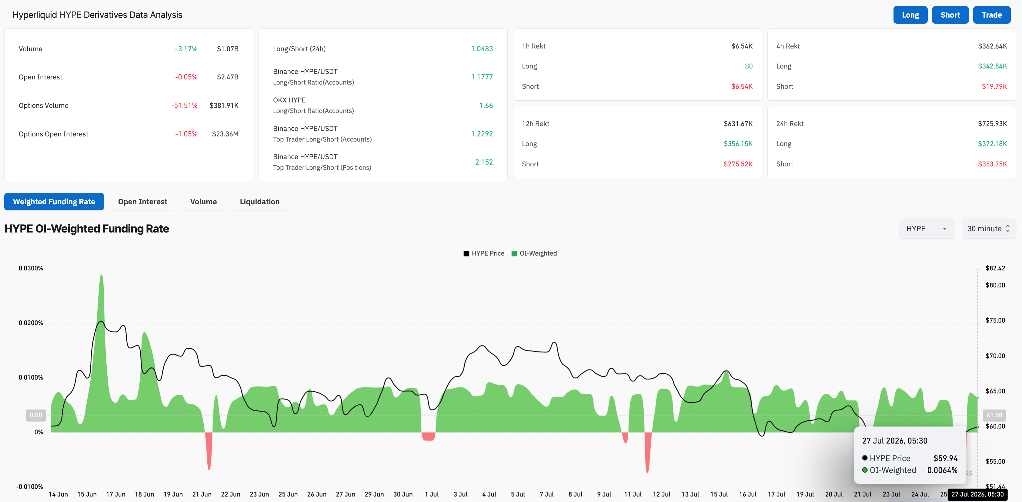Switch to the Open Interest tab
This screenshot has width=1022, height=502.
click(142, 202)
